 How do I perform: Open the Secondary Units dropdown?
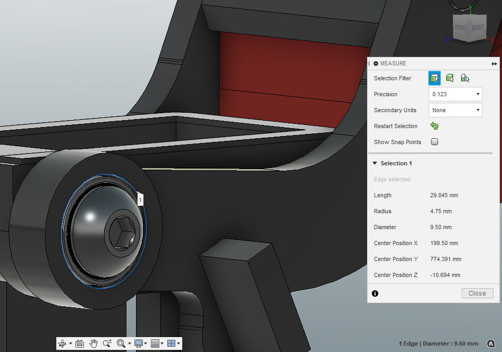[455, 110]
